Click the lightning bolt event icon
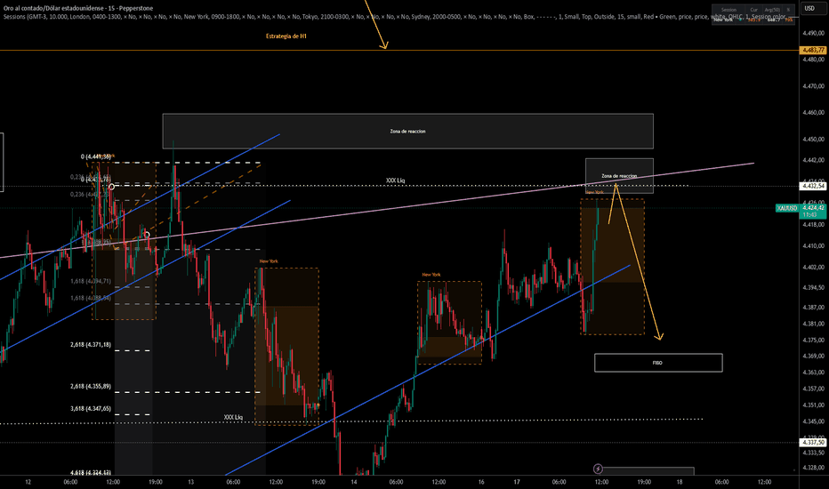829x489 pixels. (598, 469)
